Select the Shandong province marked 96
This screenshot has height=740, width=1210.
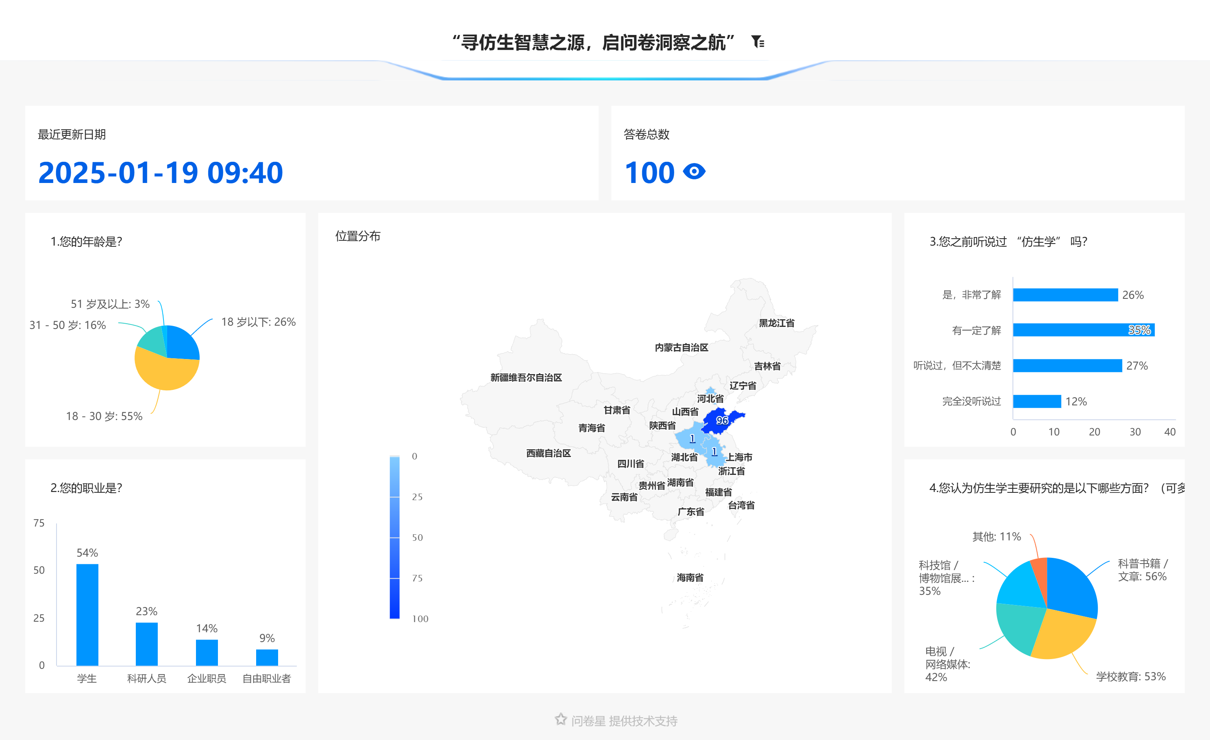pyautogui.click(x=716, y=423)
